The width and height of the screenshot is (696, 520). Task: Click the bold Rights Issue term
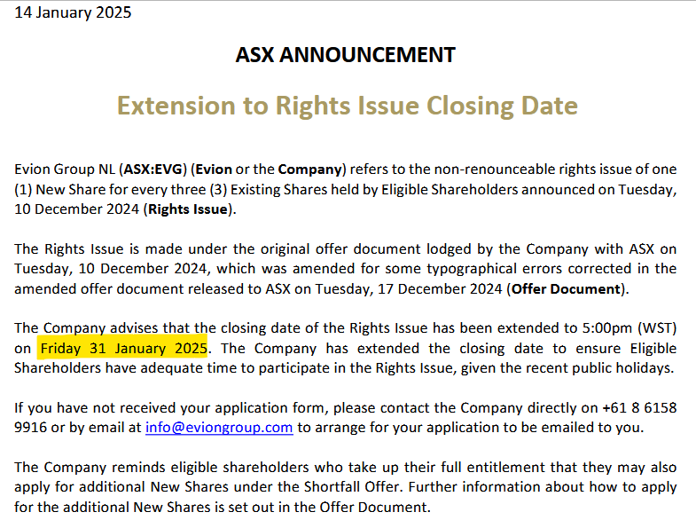[x=188, y=209]
